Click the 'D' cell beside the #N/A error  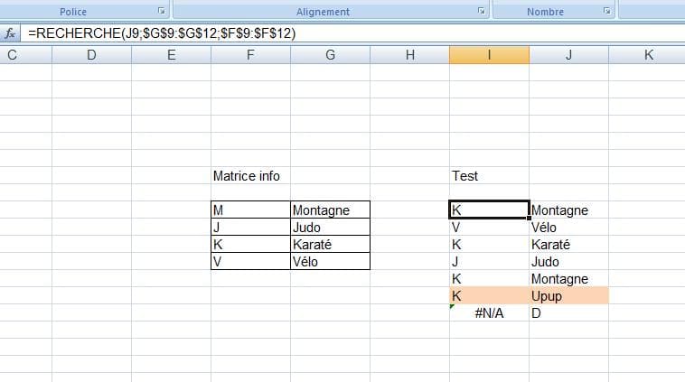coord(568,313)
